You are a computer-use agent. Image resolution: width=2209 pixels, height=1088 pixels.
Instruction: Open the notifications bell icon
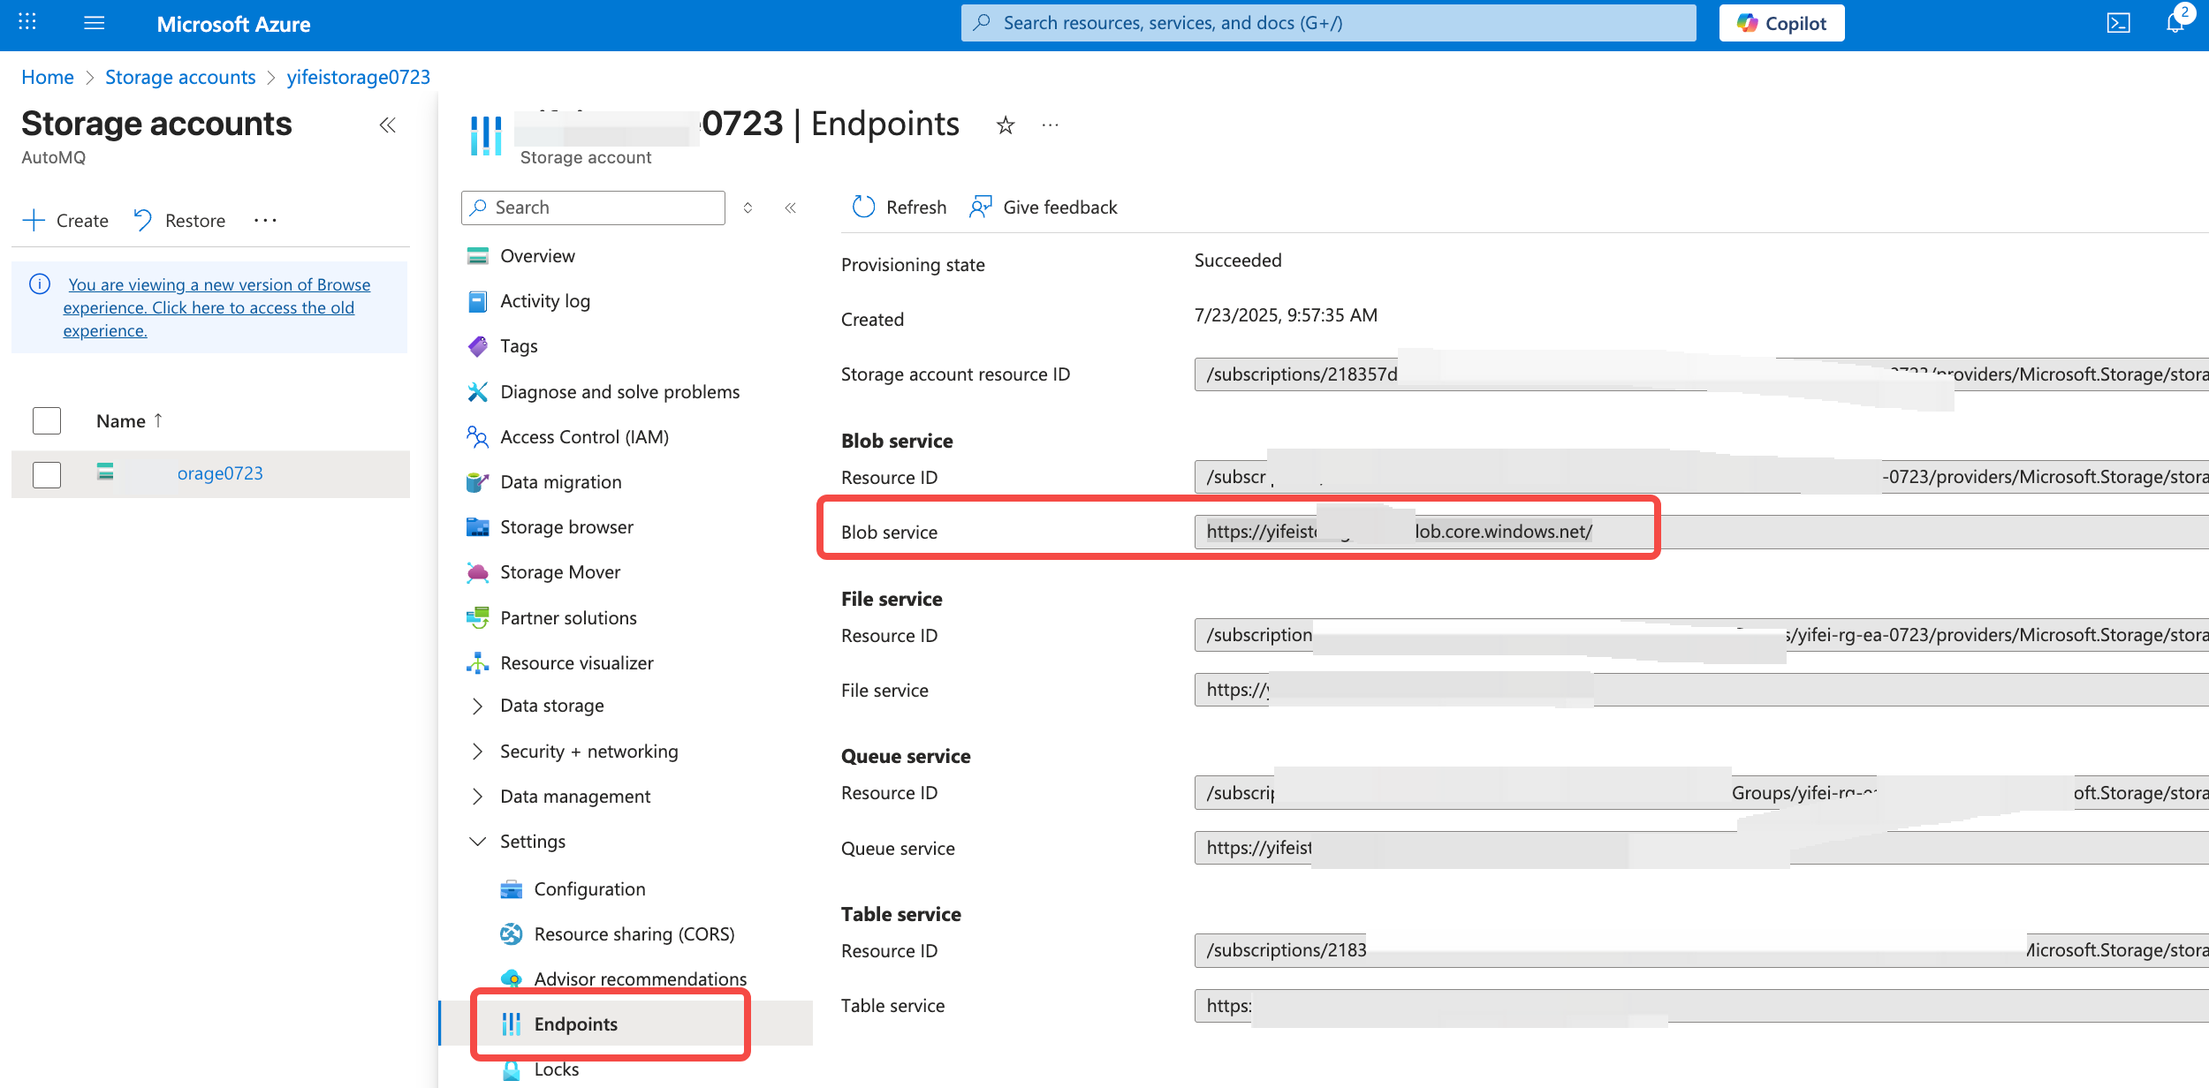coord(2175,24)
